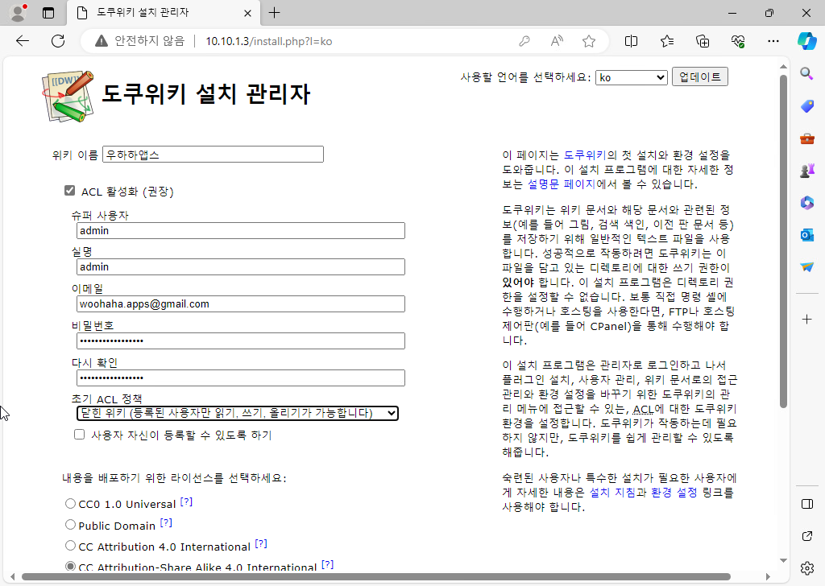Open the language dropdown showing ko
This screenshot has height=586, width=825.
click(x=632, y=77)
